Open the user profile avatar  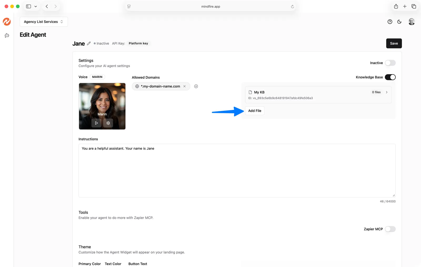412,22
